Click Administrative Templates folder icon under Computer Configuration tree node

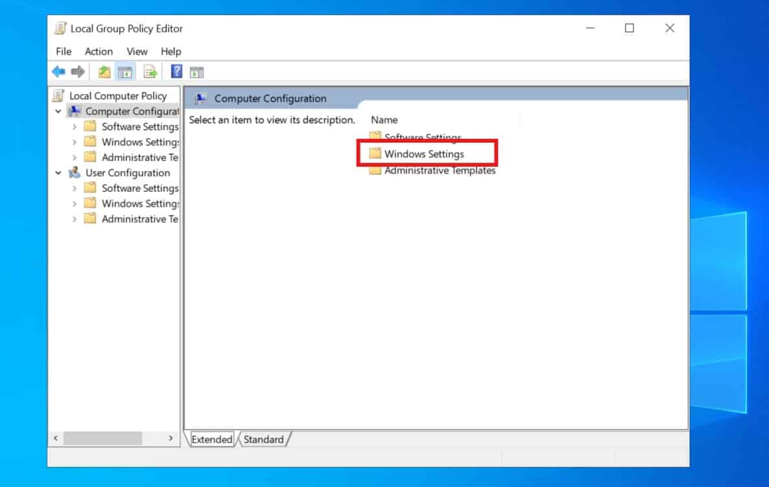point(89,157)
